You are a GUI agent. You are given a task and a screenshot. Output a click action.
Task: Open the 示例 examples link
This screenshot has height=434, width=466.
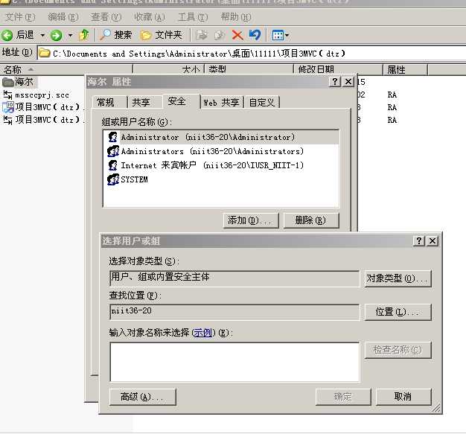[x=202, y=333]
